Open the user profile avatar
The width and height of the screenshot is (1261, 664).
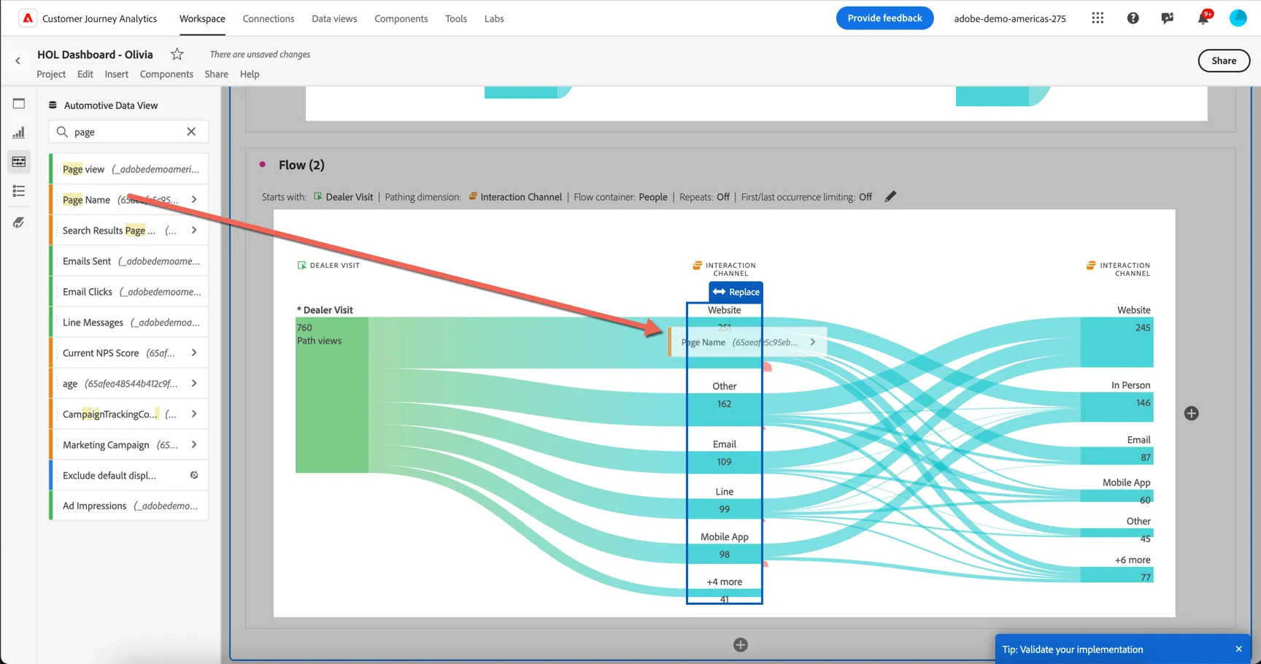click(1238, 18)
